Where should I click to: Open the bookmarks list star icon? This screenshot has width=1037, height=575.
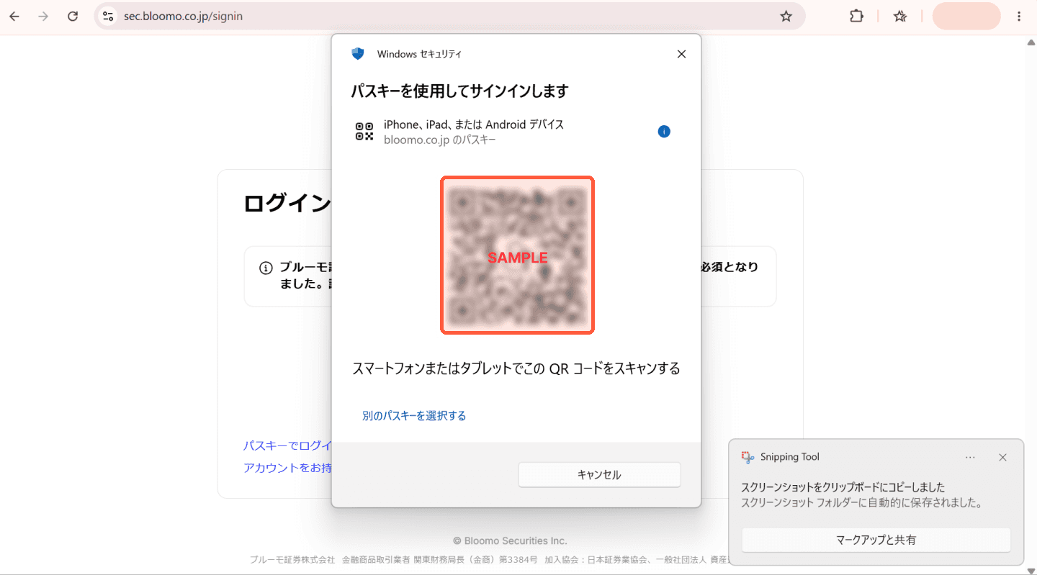[900, 16]
